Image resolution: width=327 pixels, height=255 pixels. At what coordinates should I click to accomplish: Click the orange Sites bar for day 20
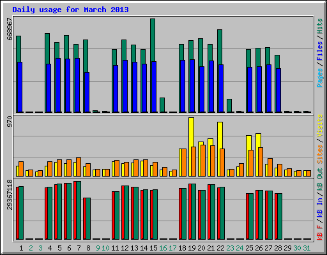pos(203,161)
